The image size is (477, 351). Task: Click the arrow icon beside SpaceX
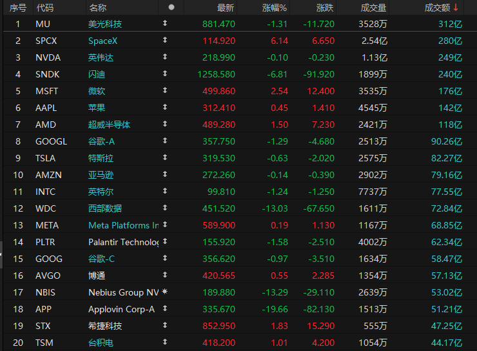coord(165,40)
